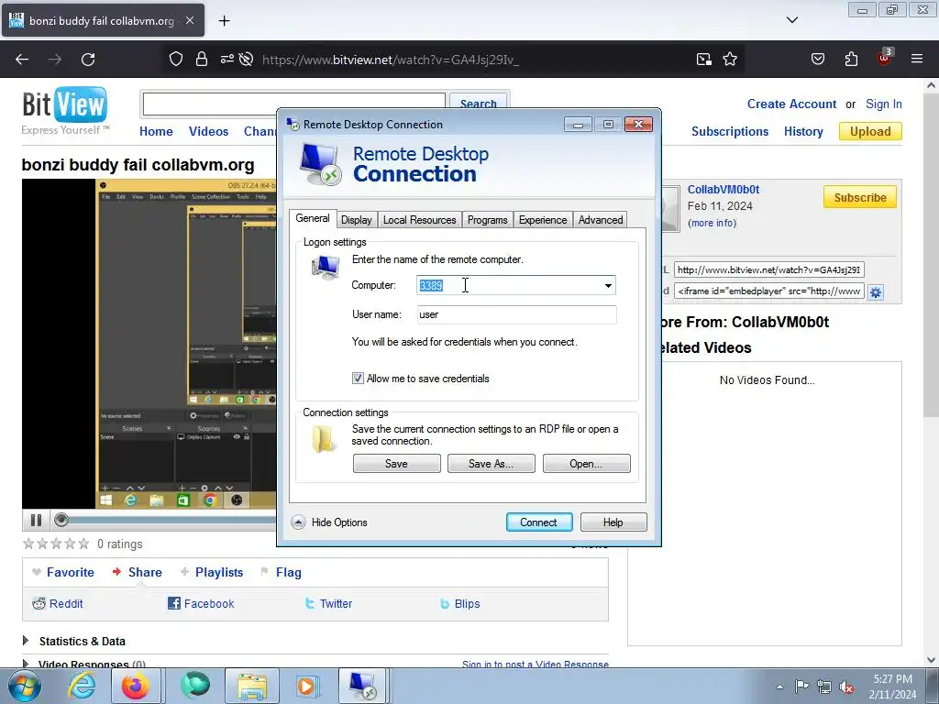
Task: Add video to Favorite
Action: [63, 572]
